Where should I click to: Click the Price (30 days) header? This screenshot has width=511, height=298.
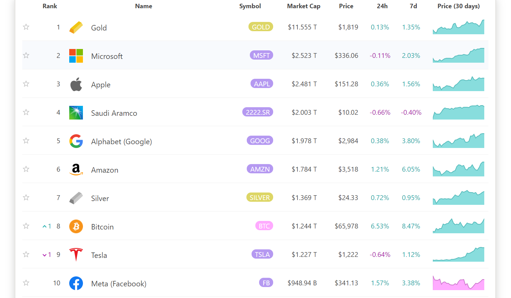click(458, 6)
